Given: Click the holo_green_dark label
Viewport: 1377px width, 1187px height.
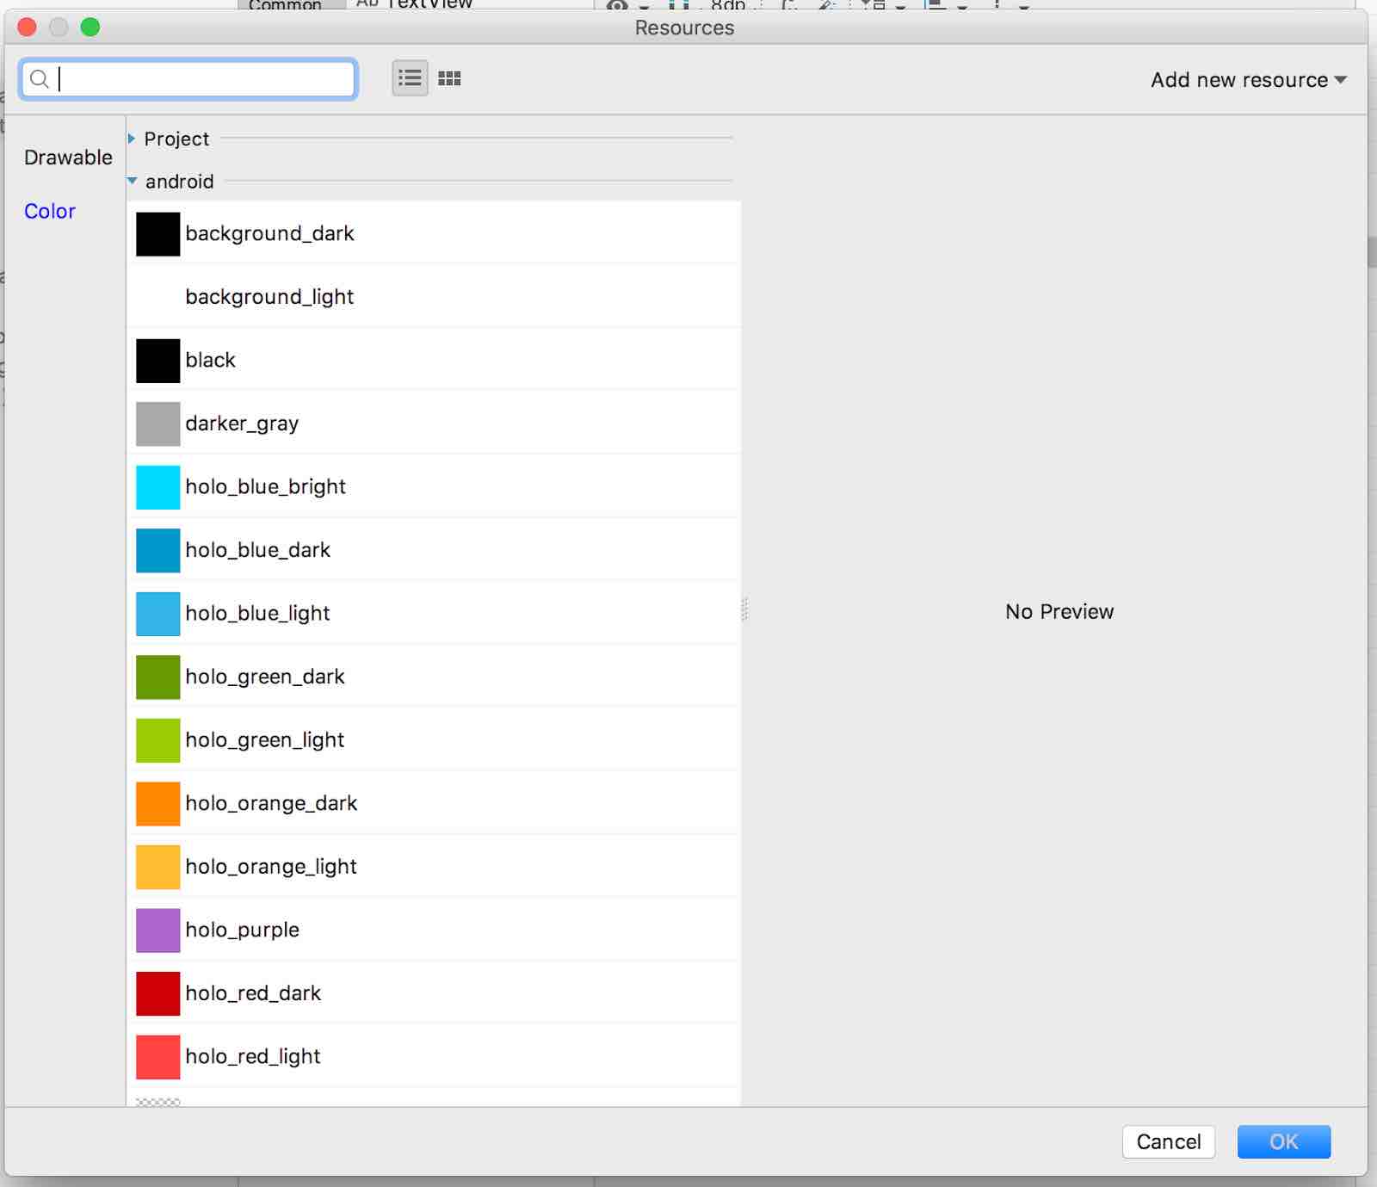Looking at the screenshot, I should (x=264, y=677).
